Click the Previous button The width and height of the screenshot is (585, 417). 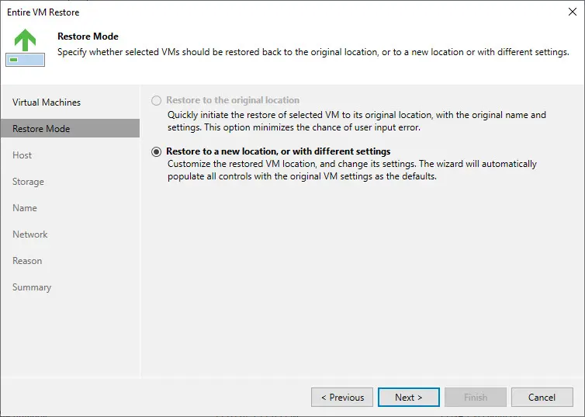(341, 398)
